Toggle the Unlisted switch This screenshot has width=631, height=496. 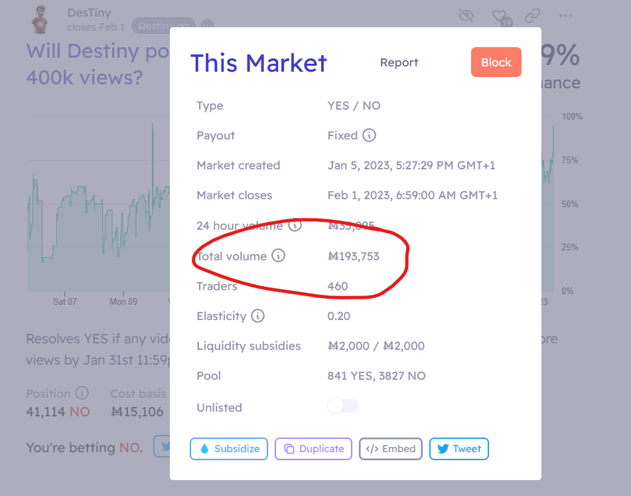tap(343, 406)
